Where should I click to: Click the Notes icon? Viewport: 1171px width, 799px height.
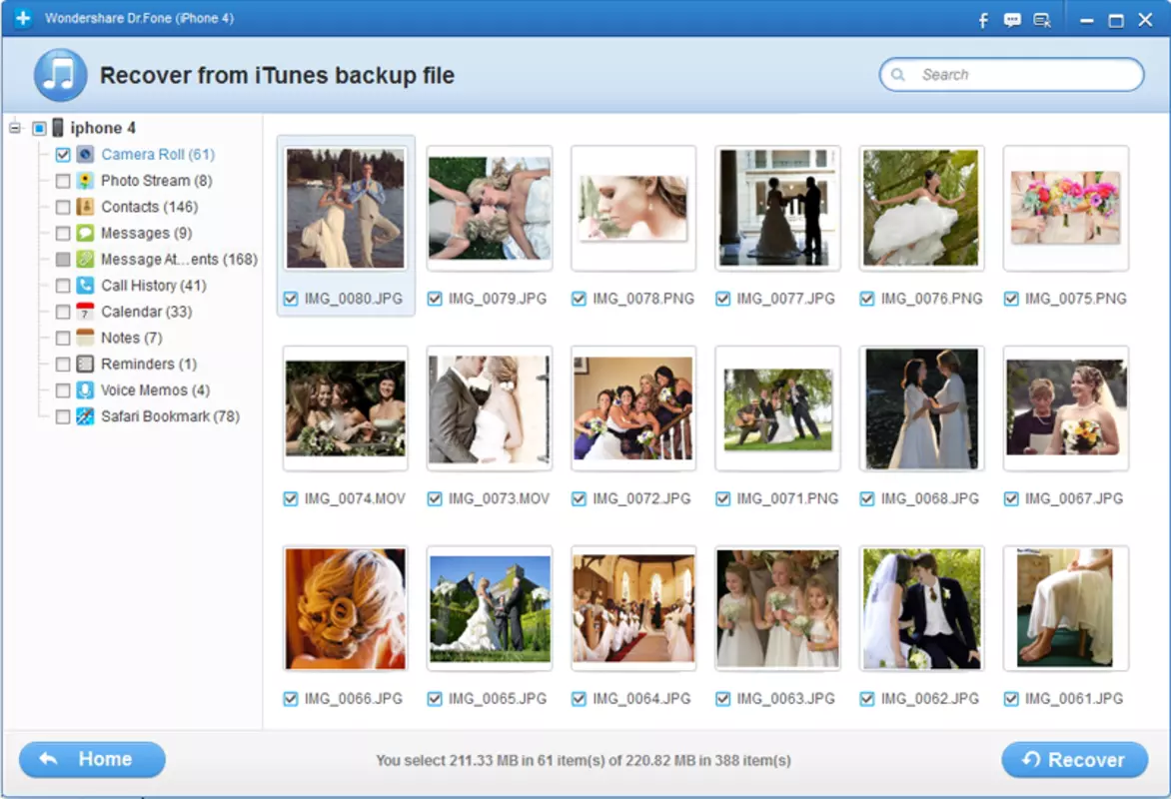86,338
